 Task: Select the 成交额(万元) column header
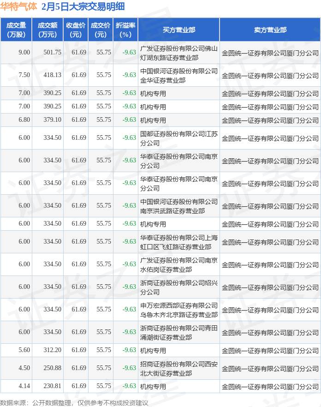coord(48,30)
